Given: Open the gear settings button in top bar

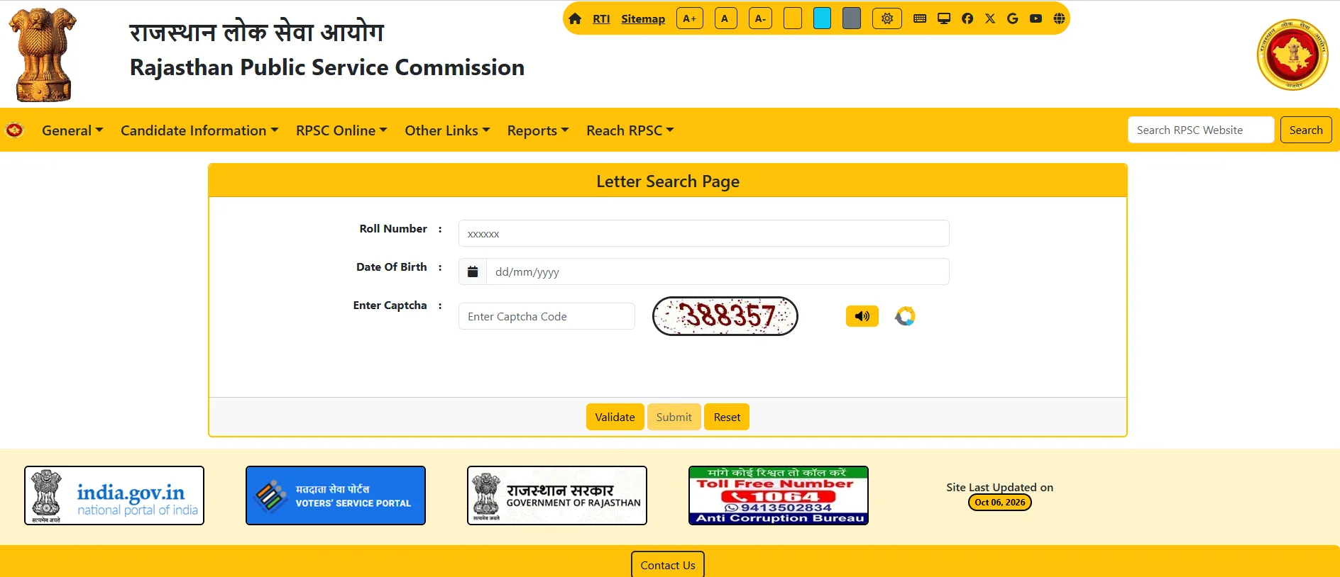Looking at the screenshot, I should (887, 18).
